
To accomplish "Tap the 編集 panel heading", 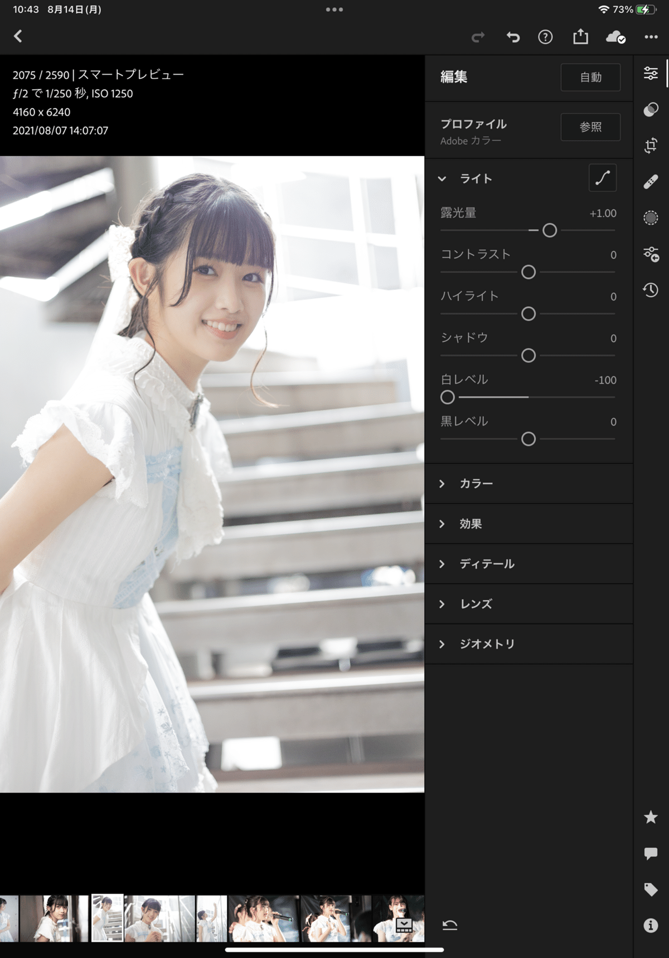I will point(454,77).
